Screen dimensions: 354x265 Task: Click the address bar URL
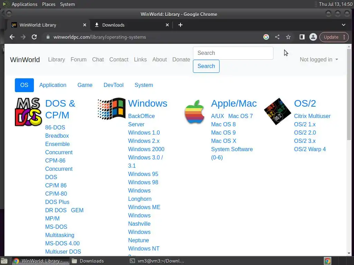point(100,37)
